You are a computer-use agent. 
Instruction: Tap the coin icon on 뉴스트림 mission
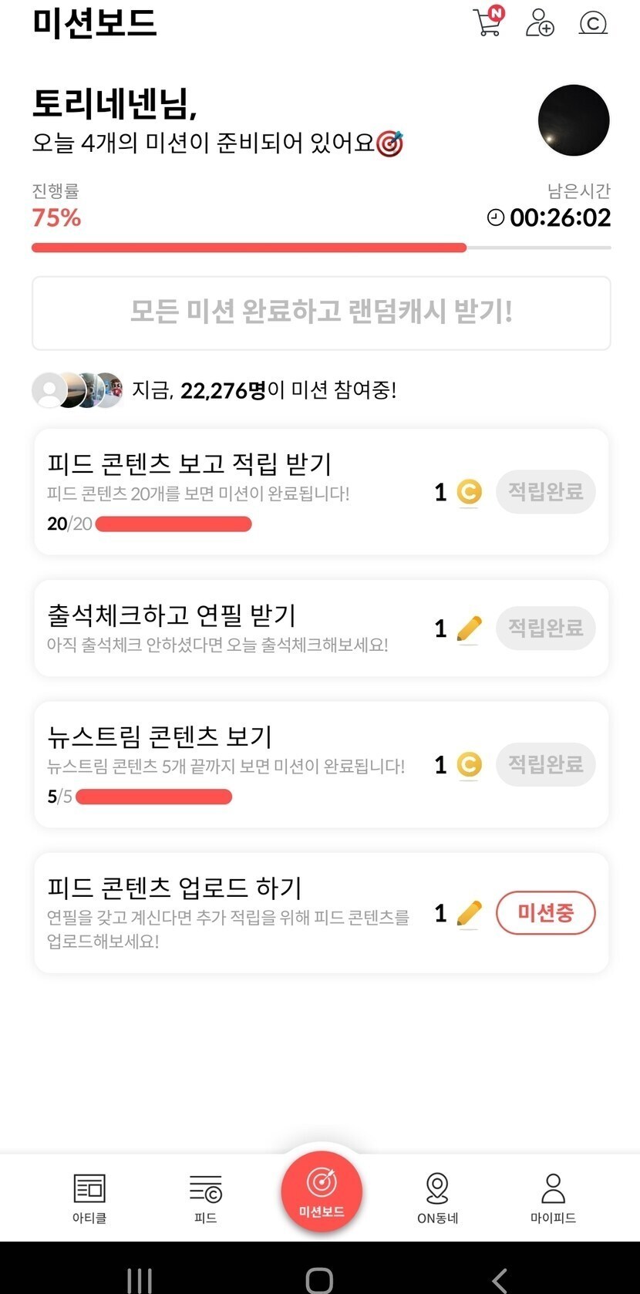[x=469, y=765]
